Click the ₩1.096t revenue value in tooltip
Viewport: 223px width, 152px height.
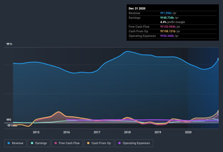click(166, 13)
